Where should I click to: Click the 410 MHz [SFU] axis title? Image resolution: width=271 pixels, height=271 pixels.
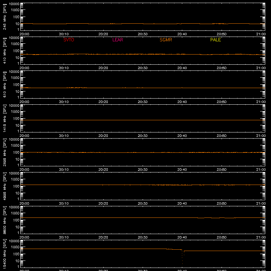tap(5, 50)
